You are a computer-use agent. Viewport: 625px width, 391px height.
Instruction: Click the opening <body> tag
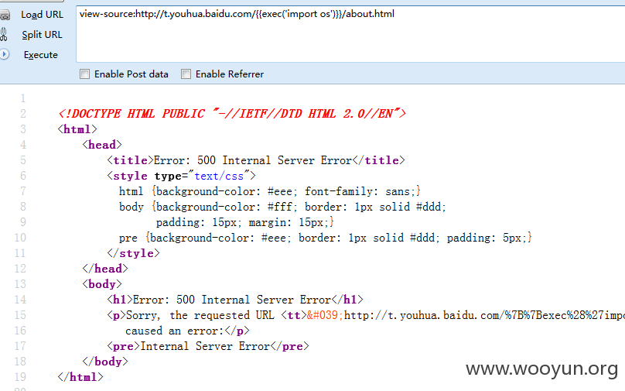(101, 284)
